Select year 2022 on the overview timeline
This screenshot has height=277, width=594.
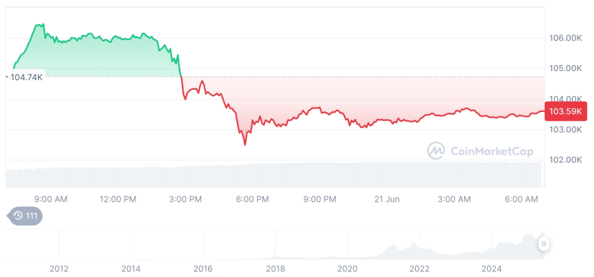pos(419,268)
